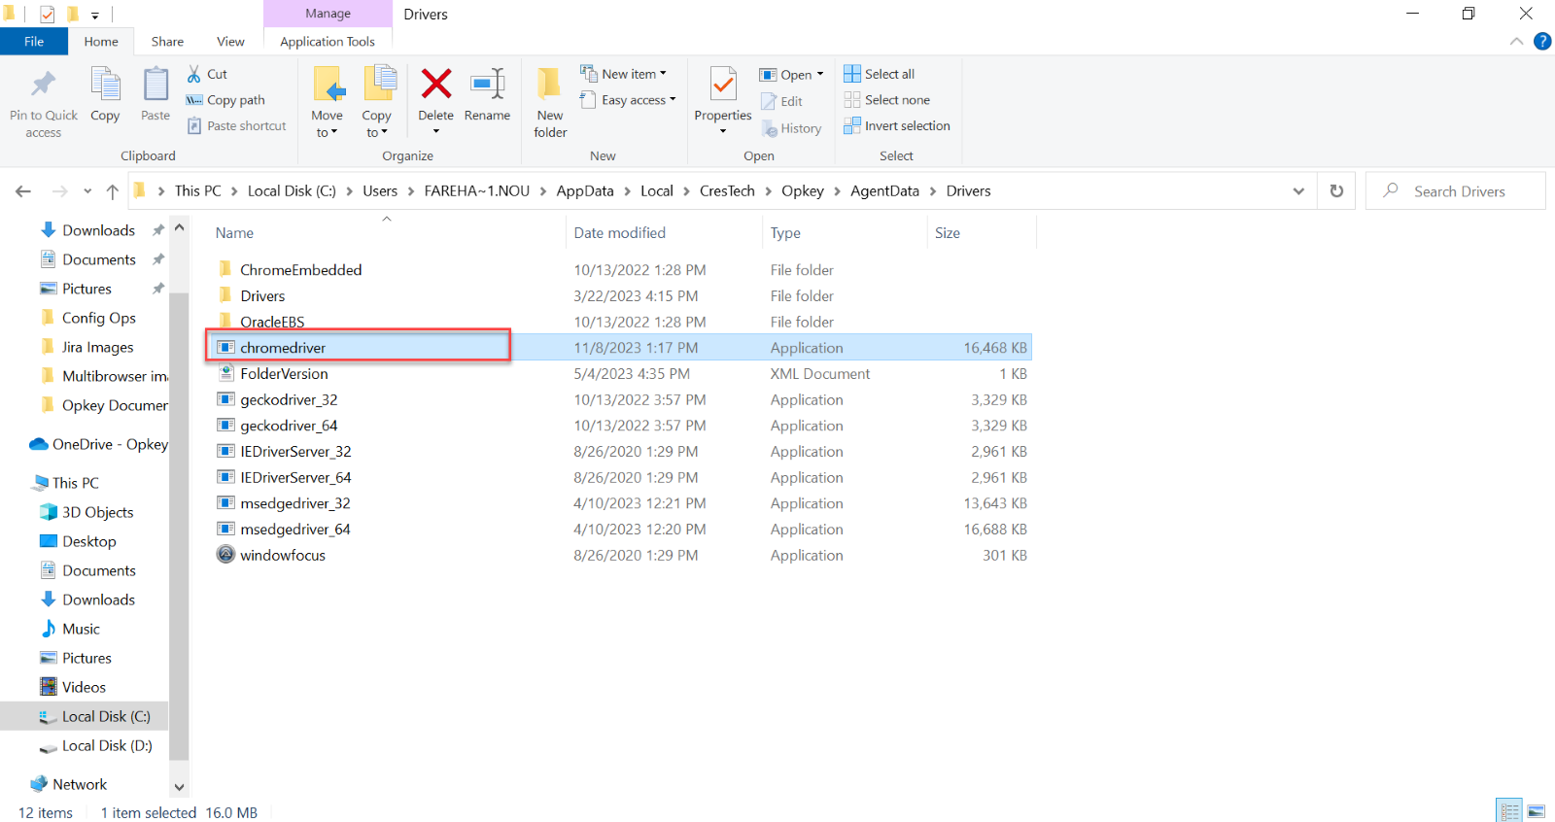The width and height of the screenshot is (1555, 822).
Task: Delete the selection using the red X
Action: pyautogui.click(x=436, y=84)
